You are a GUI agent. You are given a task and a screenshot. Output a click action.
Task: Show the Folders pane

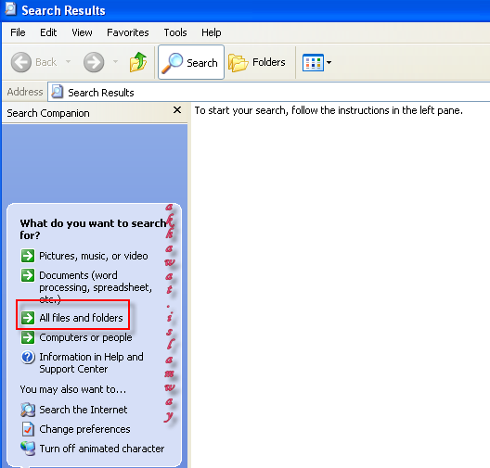256,62
